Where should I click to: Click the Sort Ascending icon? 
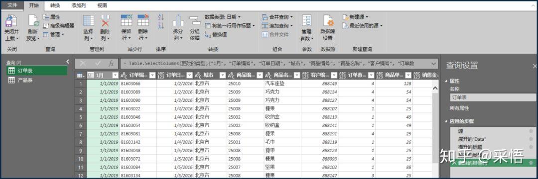pos(161,17)
